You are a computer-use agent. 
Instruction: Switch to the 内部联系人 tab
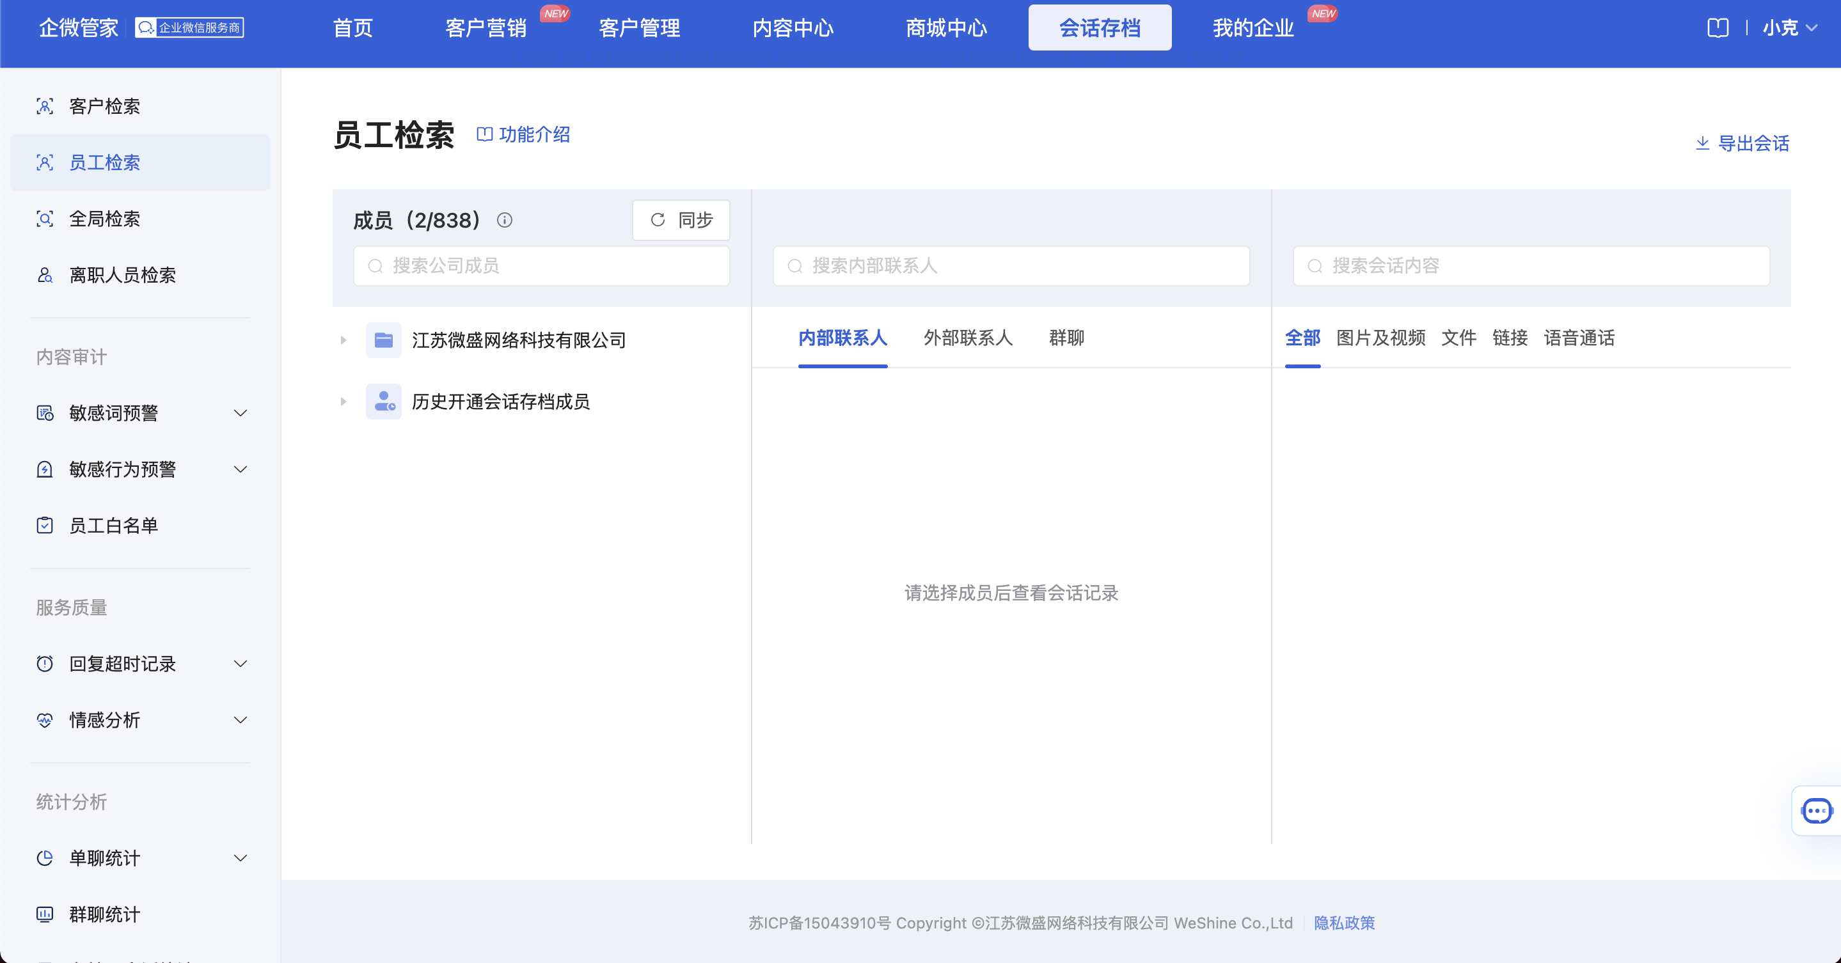[x=842, y=338]
